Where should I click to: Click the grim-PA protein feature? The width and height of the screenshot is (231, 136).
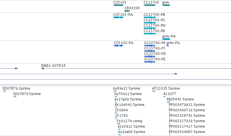point(167,46)
